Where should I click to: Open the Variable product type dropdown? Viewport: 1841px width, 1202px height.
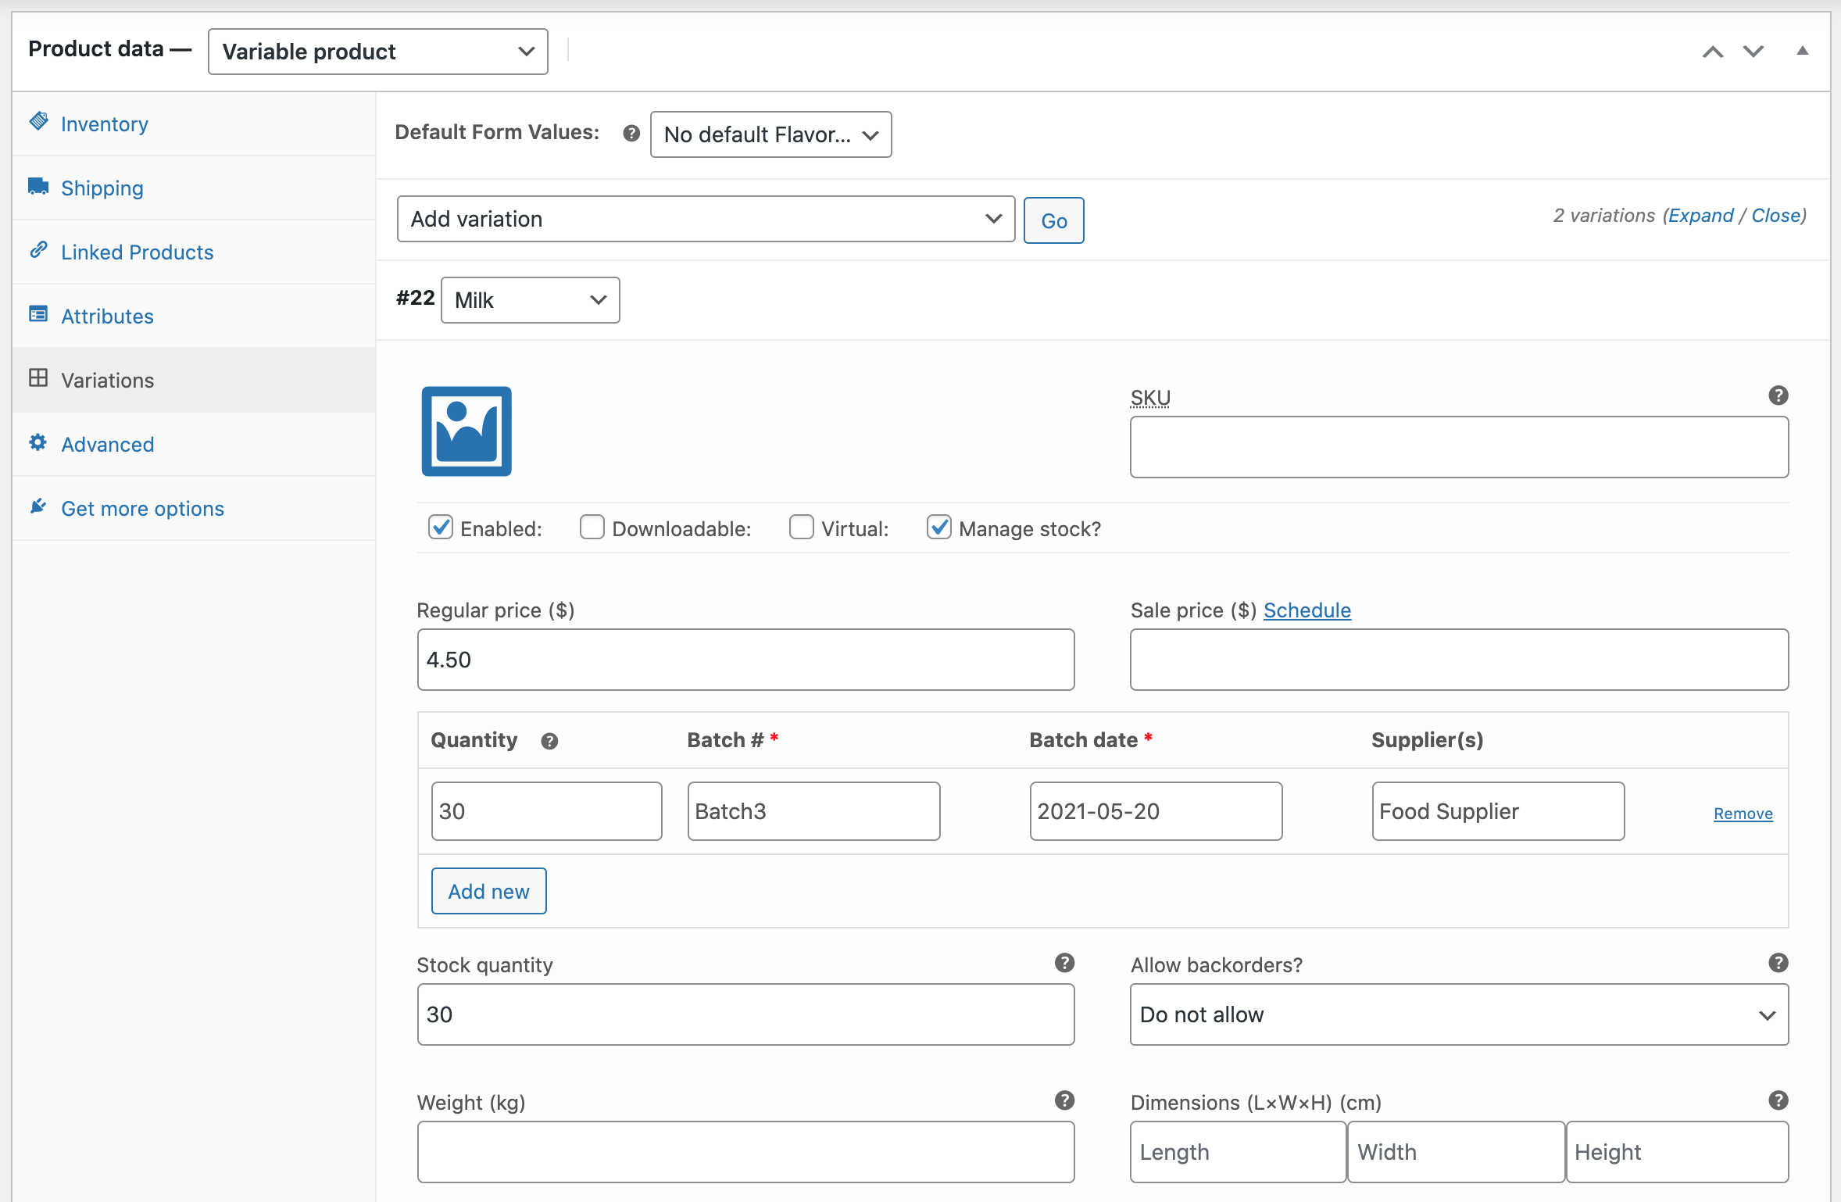(377, 51)
